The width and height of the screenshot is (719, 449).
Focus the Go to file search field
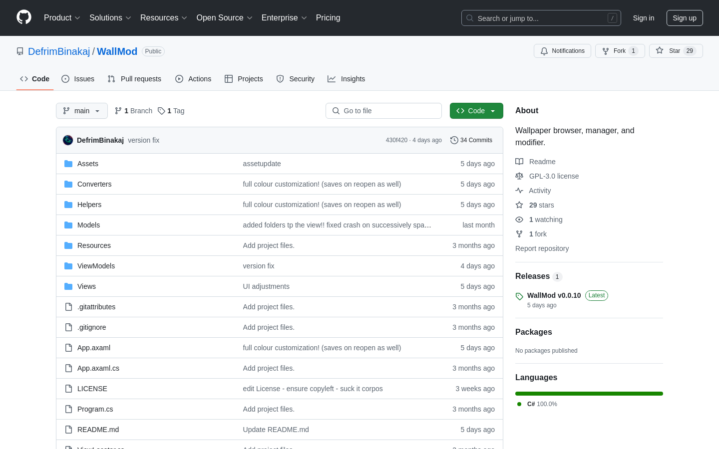(383, 111)
